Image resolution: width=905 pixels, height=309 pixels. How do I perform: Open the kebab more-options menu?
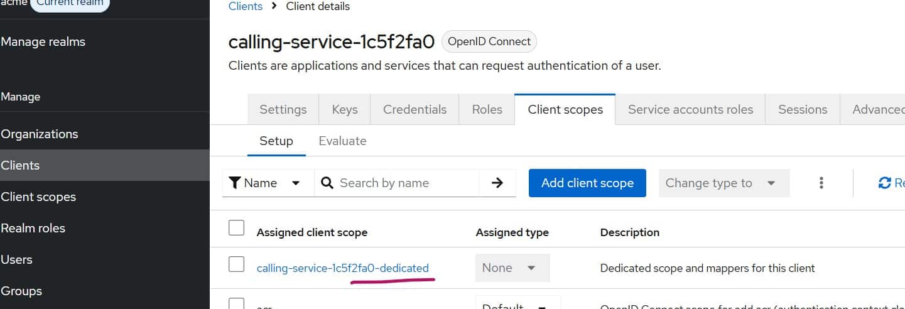tap(821, 183)
